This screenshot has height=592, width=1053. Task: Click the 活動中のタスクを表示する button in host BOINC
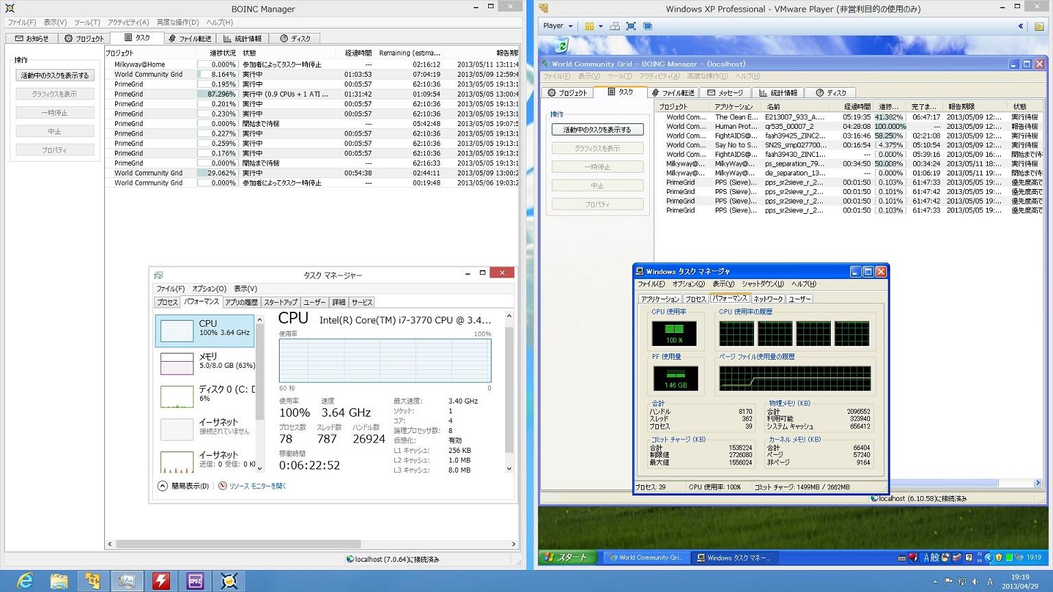[x=55, y=75]
